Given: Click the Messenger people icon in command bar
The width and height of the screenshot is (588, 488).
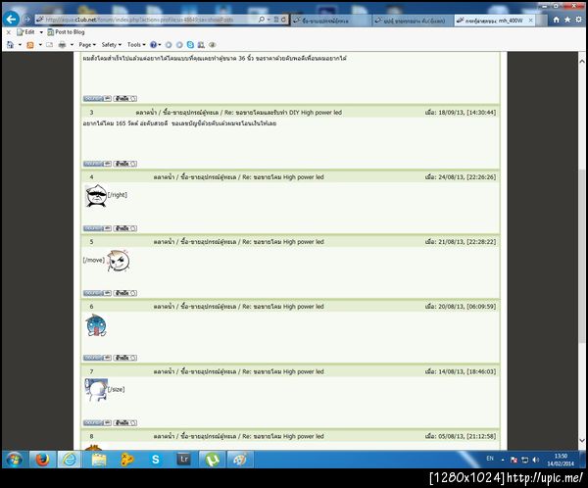Looking at the screenshot, I should (201, 45).
